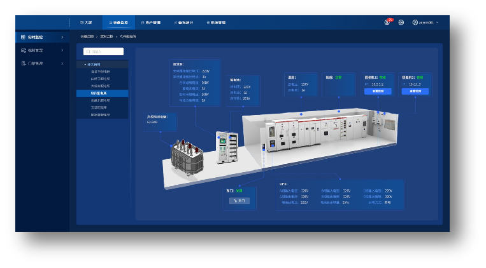Click view video button under camera 1
This screenshot has height=268, width=486.
point(378,91)
